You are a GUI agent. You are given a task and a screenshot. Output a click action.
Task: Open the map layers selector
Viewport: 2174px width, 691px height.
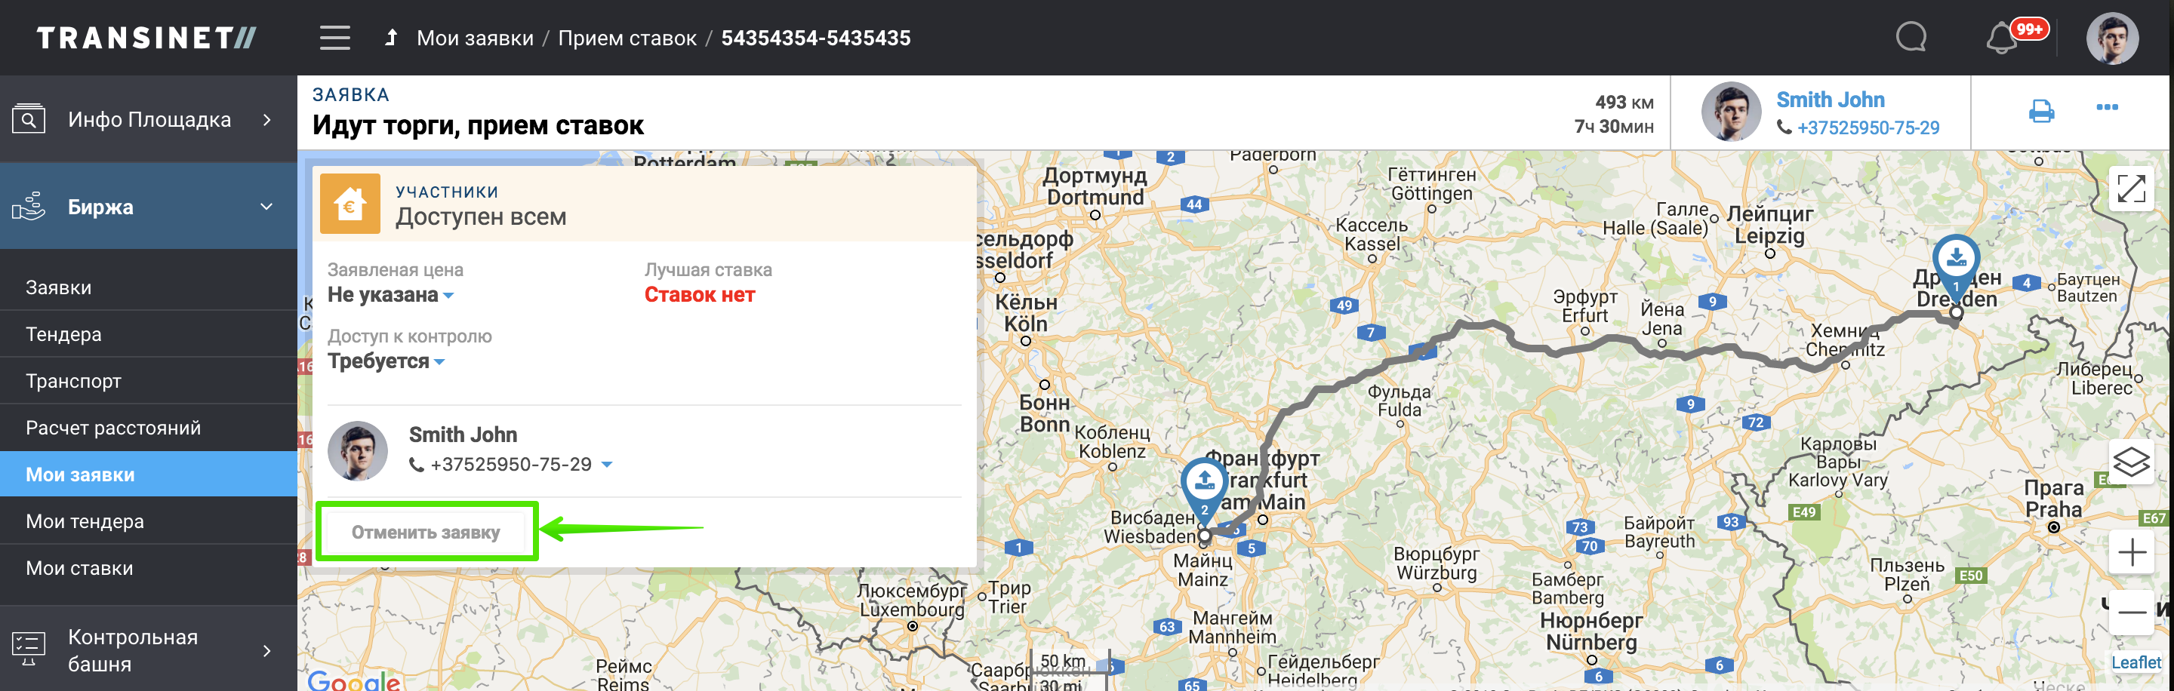pyautogui.click(x=2131, y=462)
